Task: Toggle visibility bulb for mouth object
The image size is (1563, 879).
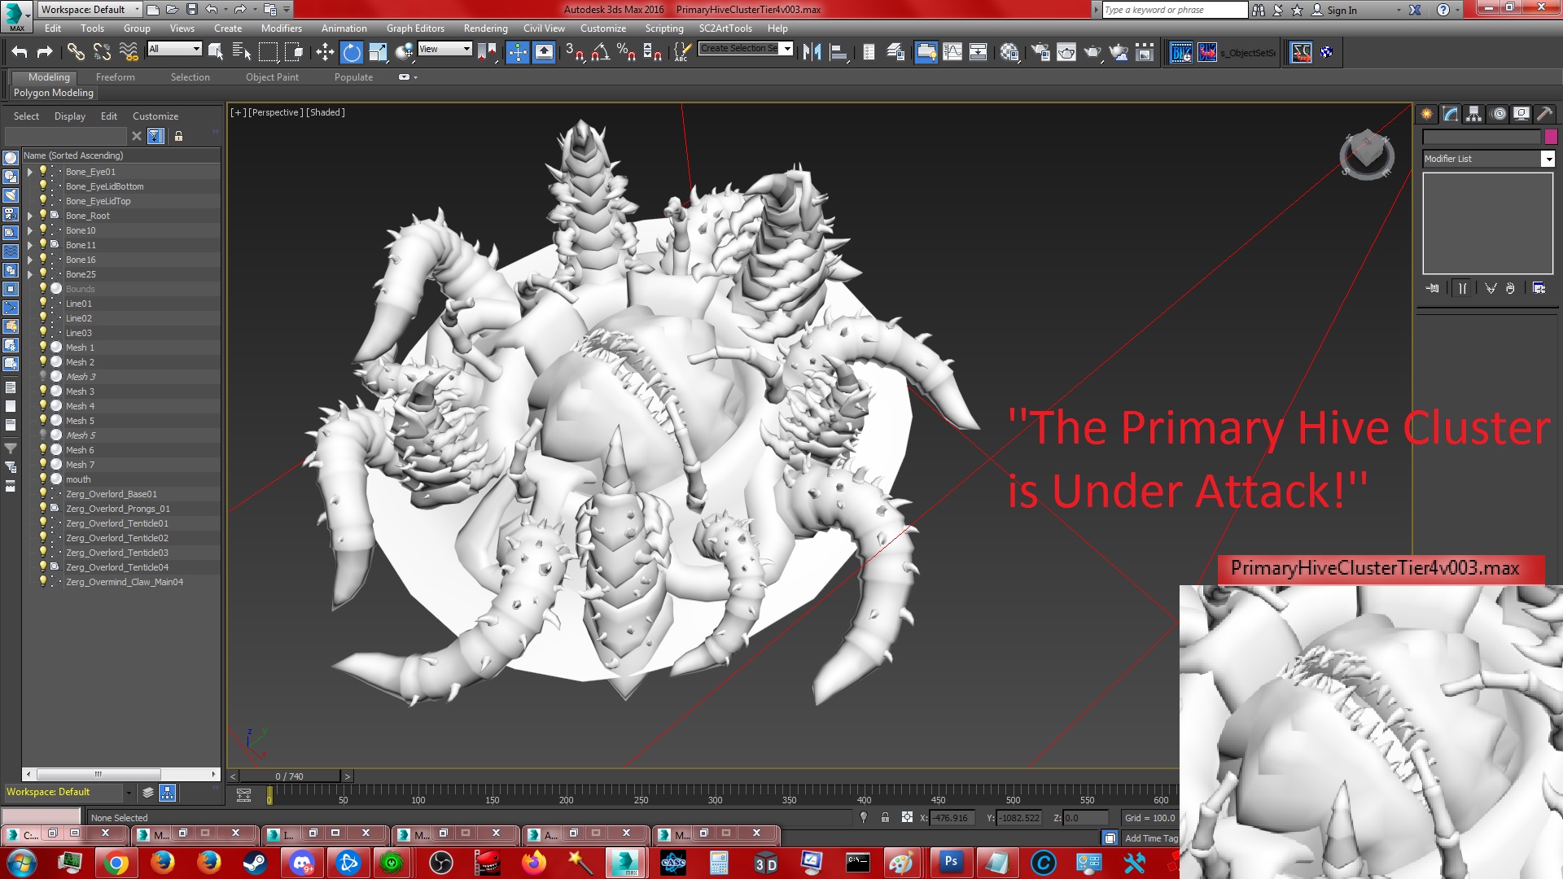Action: pos(44,479)
